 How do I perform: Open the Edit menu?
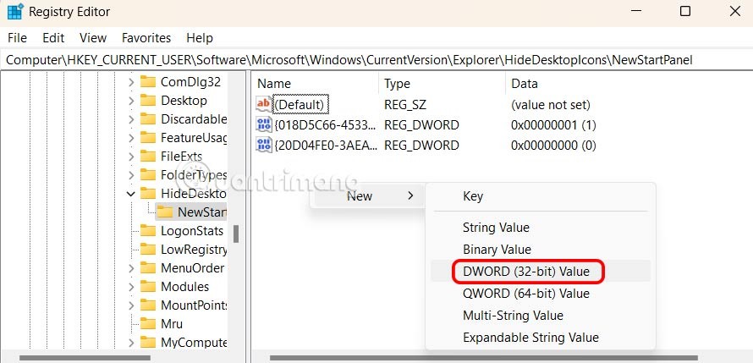[53, 38]
